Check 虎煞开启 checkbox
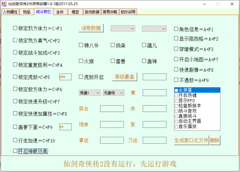 coord(81,77)
